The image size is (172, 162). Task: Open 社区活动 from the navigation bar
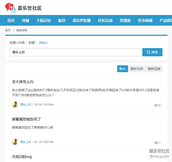click(105, 20)
